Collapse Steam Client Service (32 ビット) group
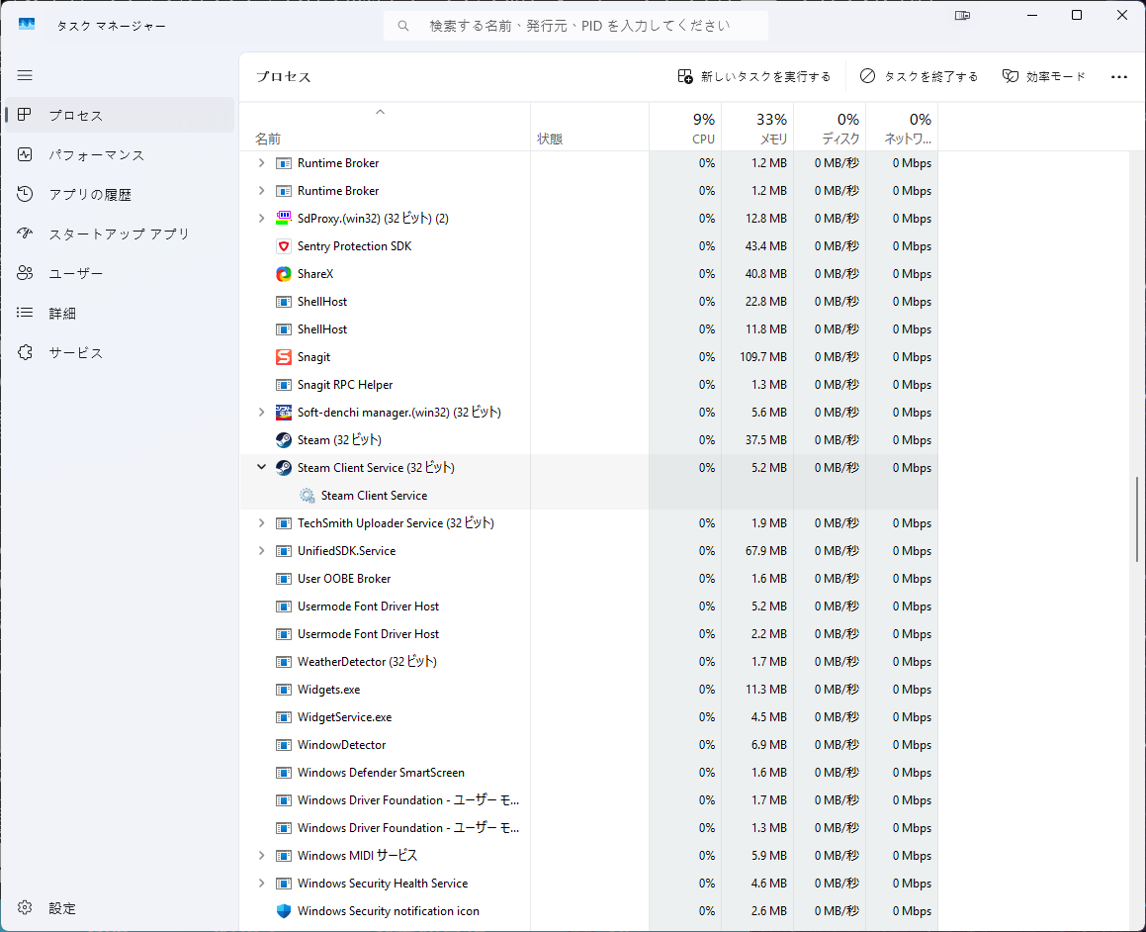The height and width of the screenshot is (932, 1146). (262, 467)
